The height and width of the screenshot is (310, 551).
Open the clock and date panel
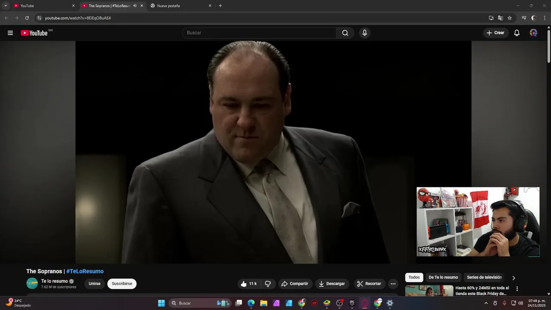click(537, 303)
